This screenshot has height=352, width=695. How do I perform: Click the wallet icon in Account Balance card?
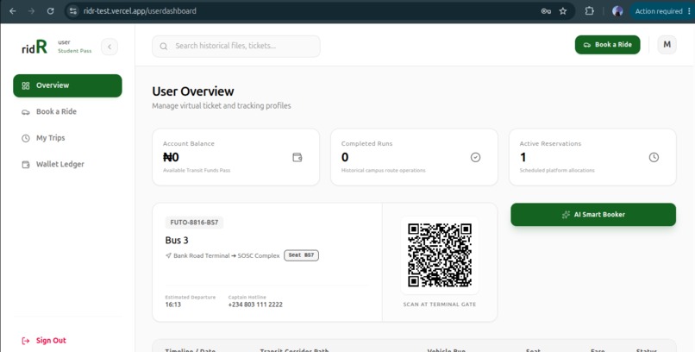[x=297, y=157]
